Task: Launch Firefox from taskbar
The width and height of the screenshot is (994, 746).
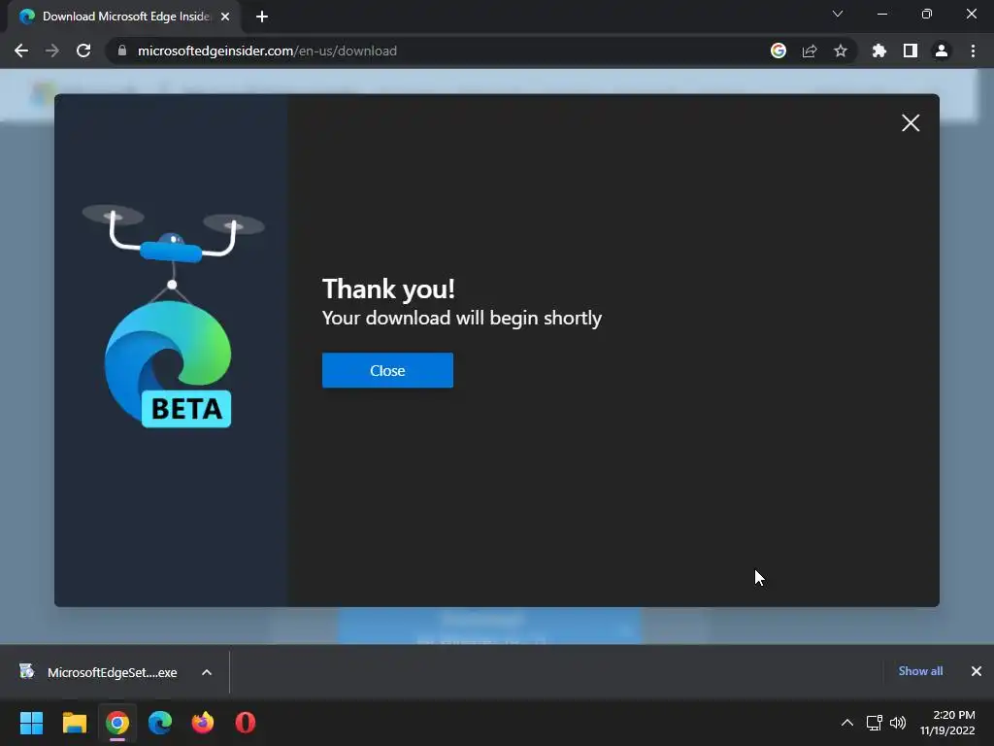Action: coord(203,723)
